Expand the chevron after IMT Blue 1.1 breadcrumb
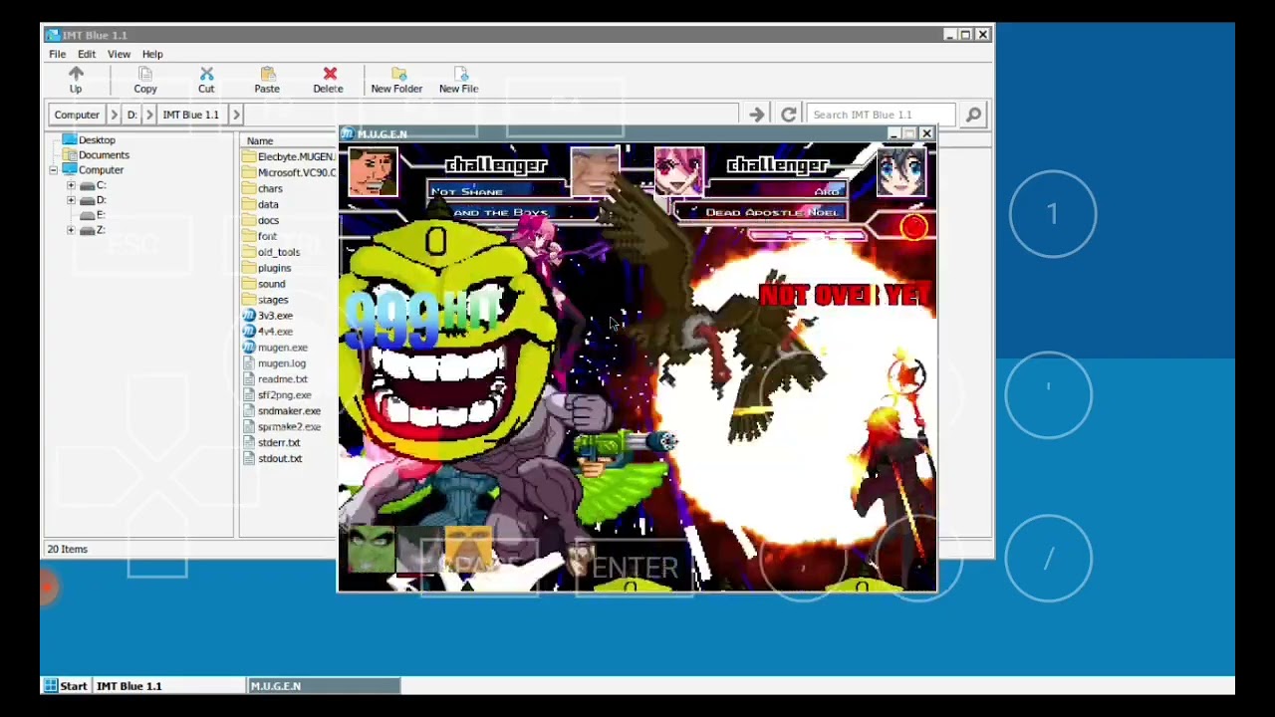1275x717 pixels. [x=236, y=115]
